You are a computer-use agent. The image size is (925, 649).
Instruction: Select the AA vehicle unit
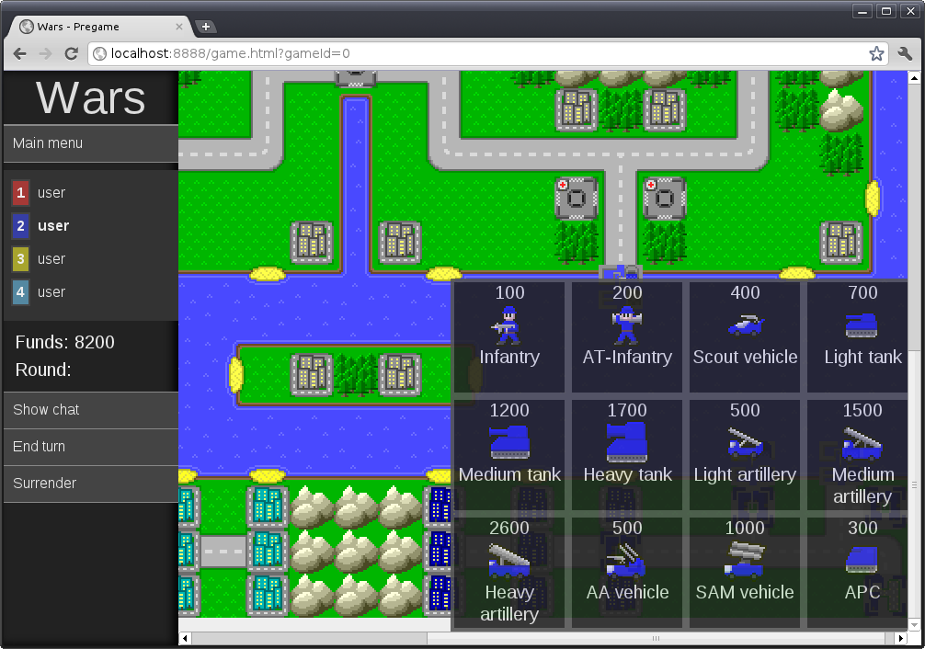(x=627, y=562)
